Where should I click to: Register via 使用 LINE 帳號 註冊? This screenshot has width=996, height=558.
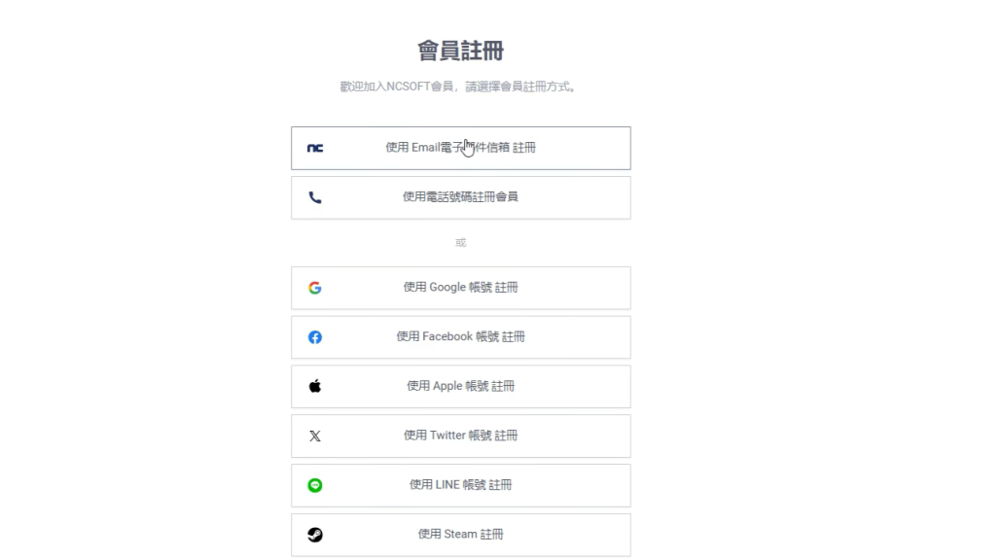click(460, 485)
